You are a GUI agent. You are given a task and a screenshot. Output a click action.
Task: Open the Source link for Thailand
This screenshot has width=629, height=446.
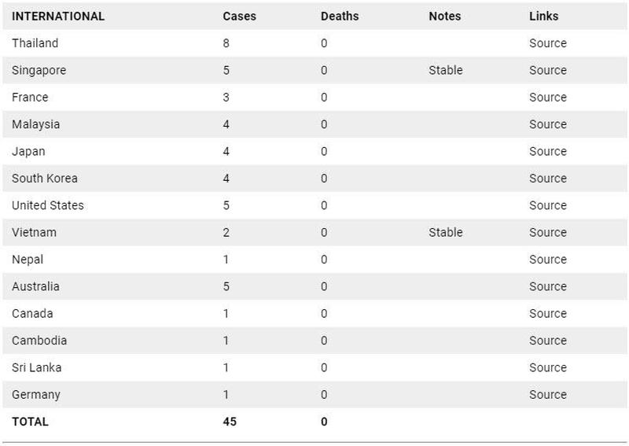[547, 43]
